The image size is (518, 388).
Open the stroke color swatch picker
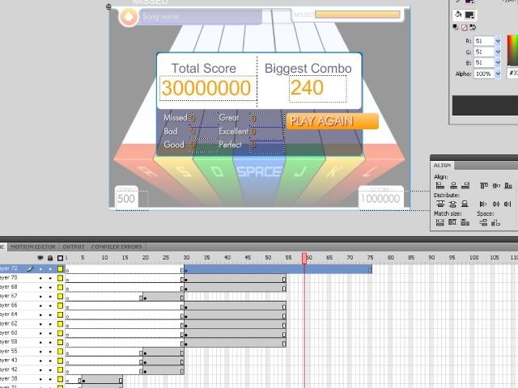pyautogui.click(x=469, y=2)
